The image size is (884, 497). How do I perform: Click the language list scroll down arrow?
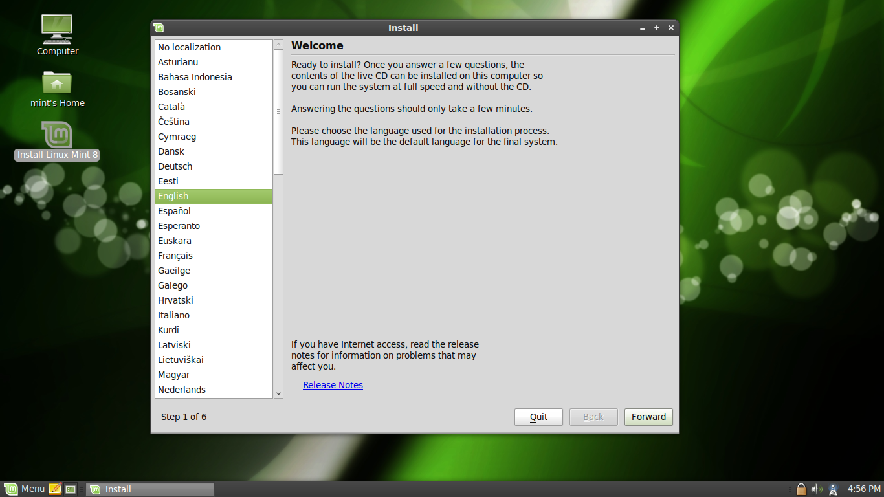pos(279,393)
